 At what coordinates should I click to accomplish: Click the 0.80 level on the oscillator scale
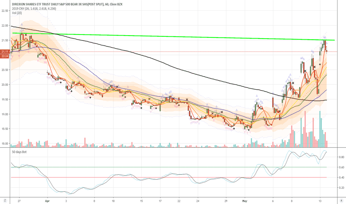coord(342,157)
